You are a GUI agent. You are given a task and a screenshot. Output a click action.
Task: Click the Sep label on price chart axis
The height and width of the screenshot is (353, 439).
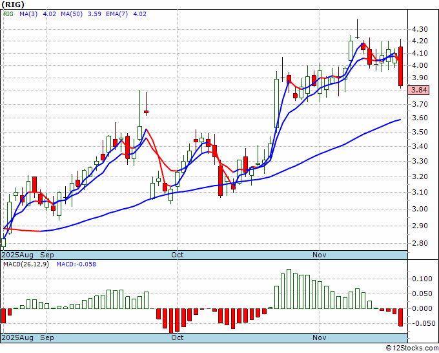click(x=47, y=255)
